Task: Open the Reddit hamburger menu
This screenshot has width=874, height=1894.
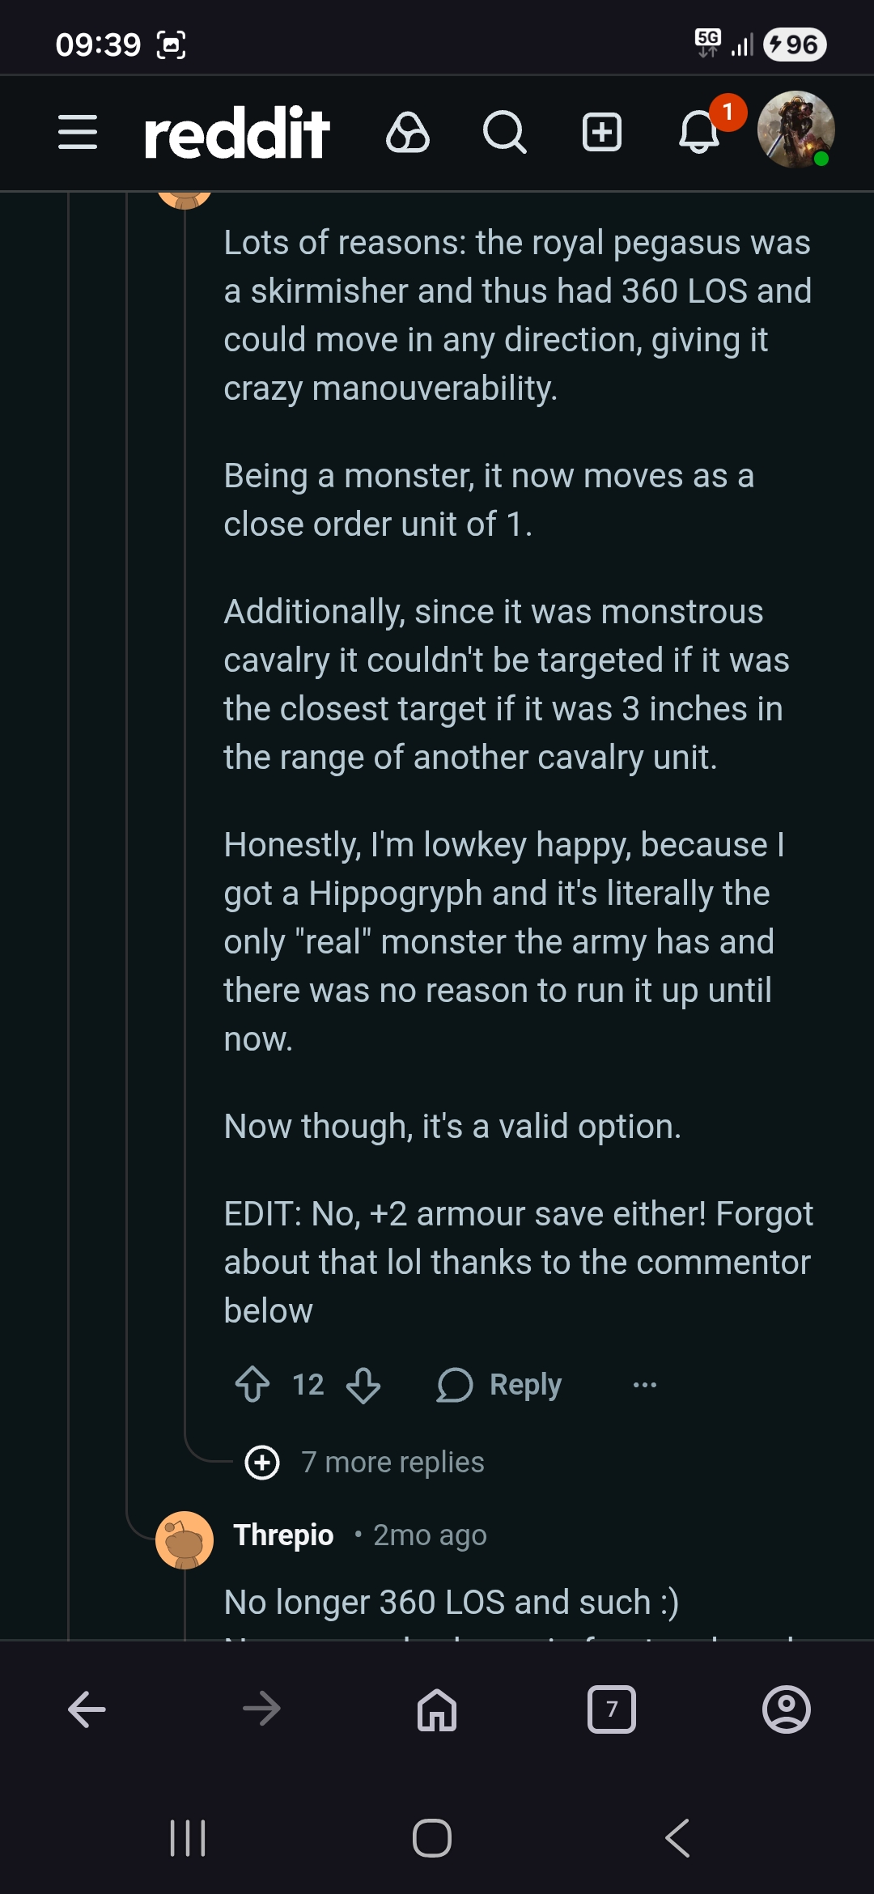Action: pyautogui.click(x=78, y=132)
